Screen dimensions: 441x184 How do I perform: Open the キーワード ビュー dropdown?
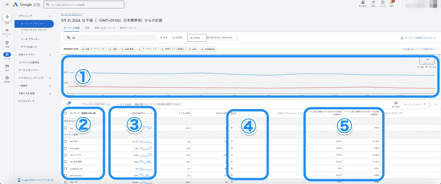tap(415, 104)
